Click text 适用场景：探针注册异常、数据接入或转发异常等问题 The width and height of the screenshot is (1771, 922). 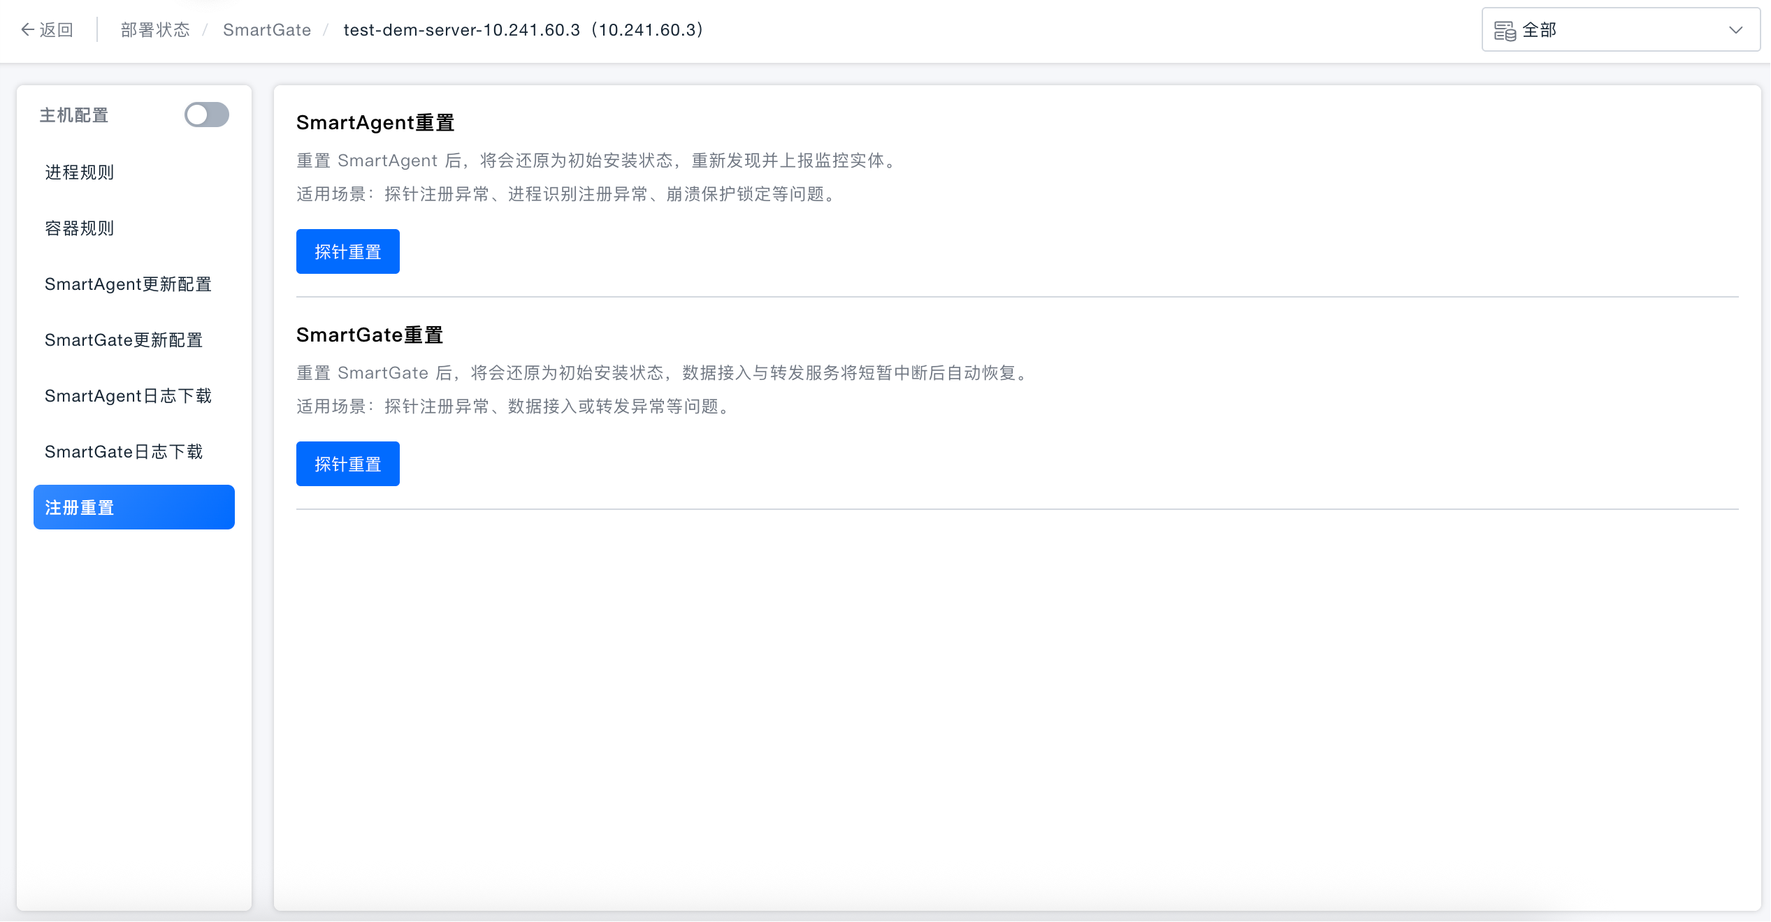tap(514, 406)
